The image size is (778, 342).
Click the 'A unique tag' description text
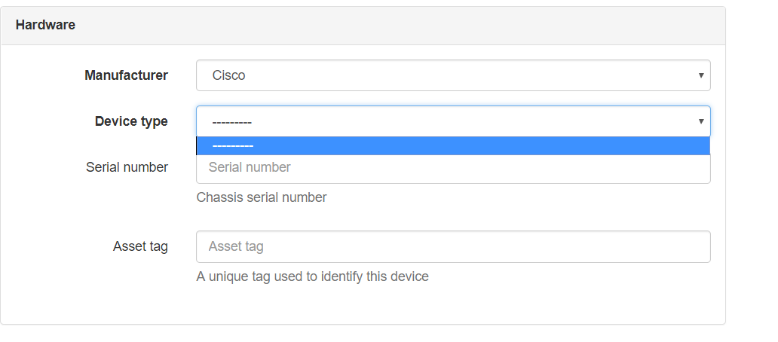(312, 276)
